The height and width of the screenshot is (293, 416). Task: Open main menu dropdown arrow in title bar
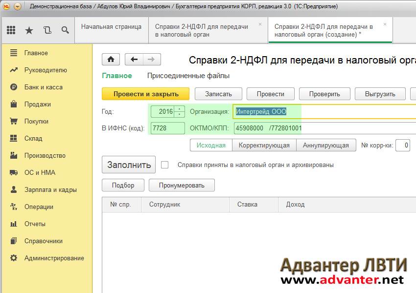click(18, 6)
